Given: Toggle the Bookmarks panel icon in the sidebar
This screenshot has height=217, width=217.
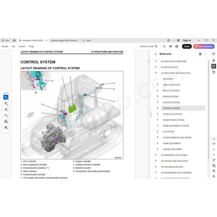Looking at the screenshot, I should pyautogui.click(x=214, y=66).
